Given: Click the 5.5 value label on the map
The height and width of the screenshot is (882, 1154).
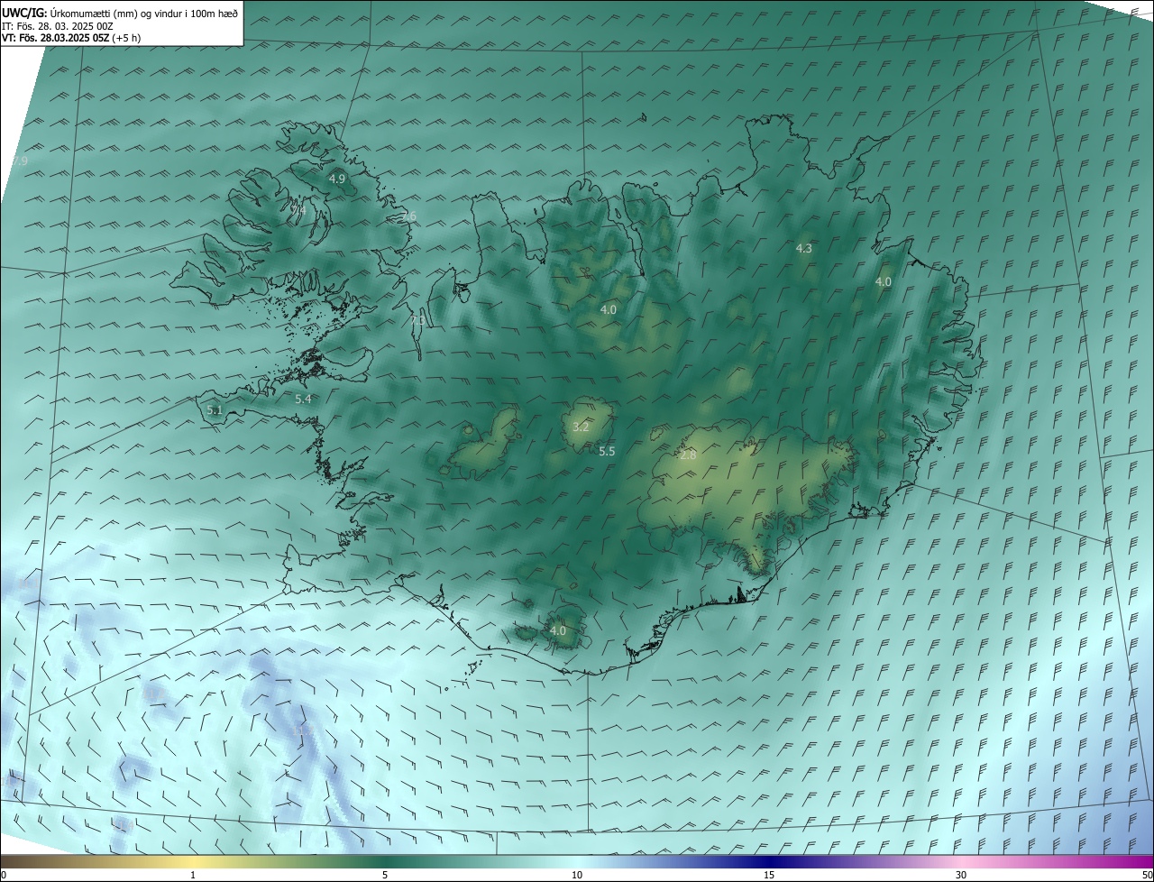Looking at the screenshot, I should tap(607, 451).
